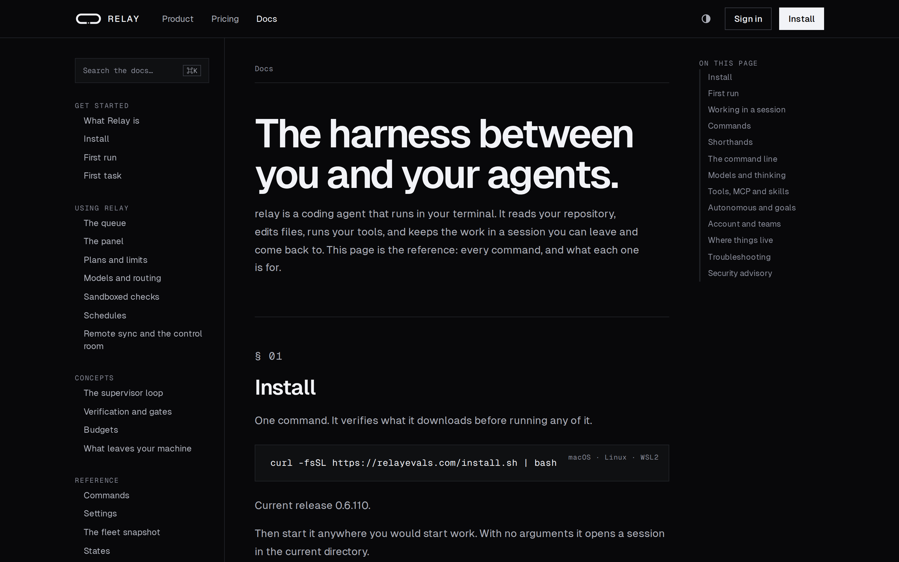Open First task in sidebar
Screen dimensions: 899x562
click(102, 175)
